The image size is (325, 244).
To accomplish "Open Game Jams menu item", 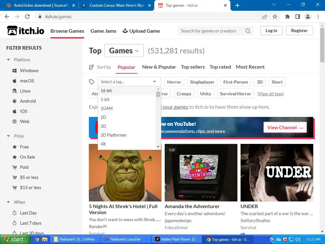I will pos(103,31).
